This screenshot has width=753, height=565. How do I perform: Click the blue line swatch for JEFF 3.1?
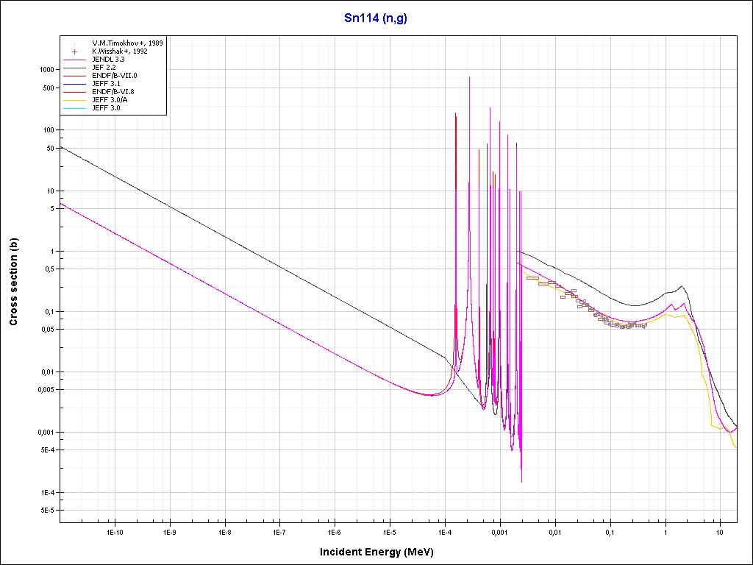[75, 84]
